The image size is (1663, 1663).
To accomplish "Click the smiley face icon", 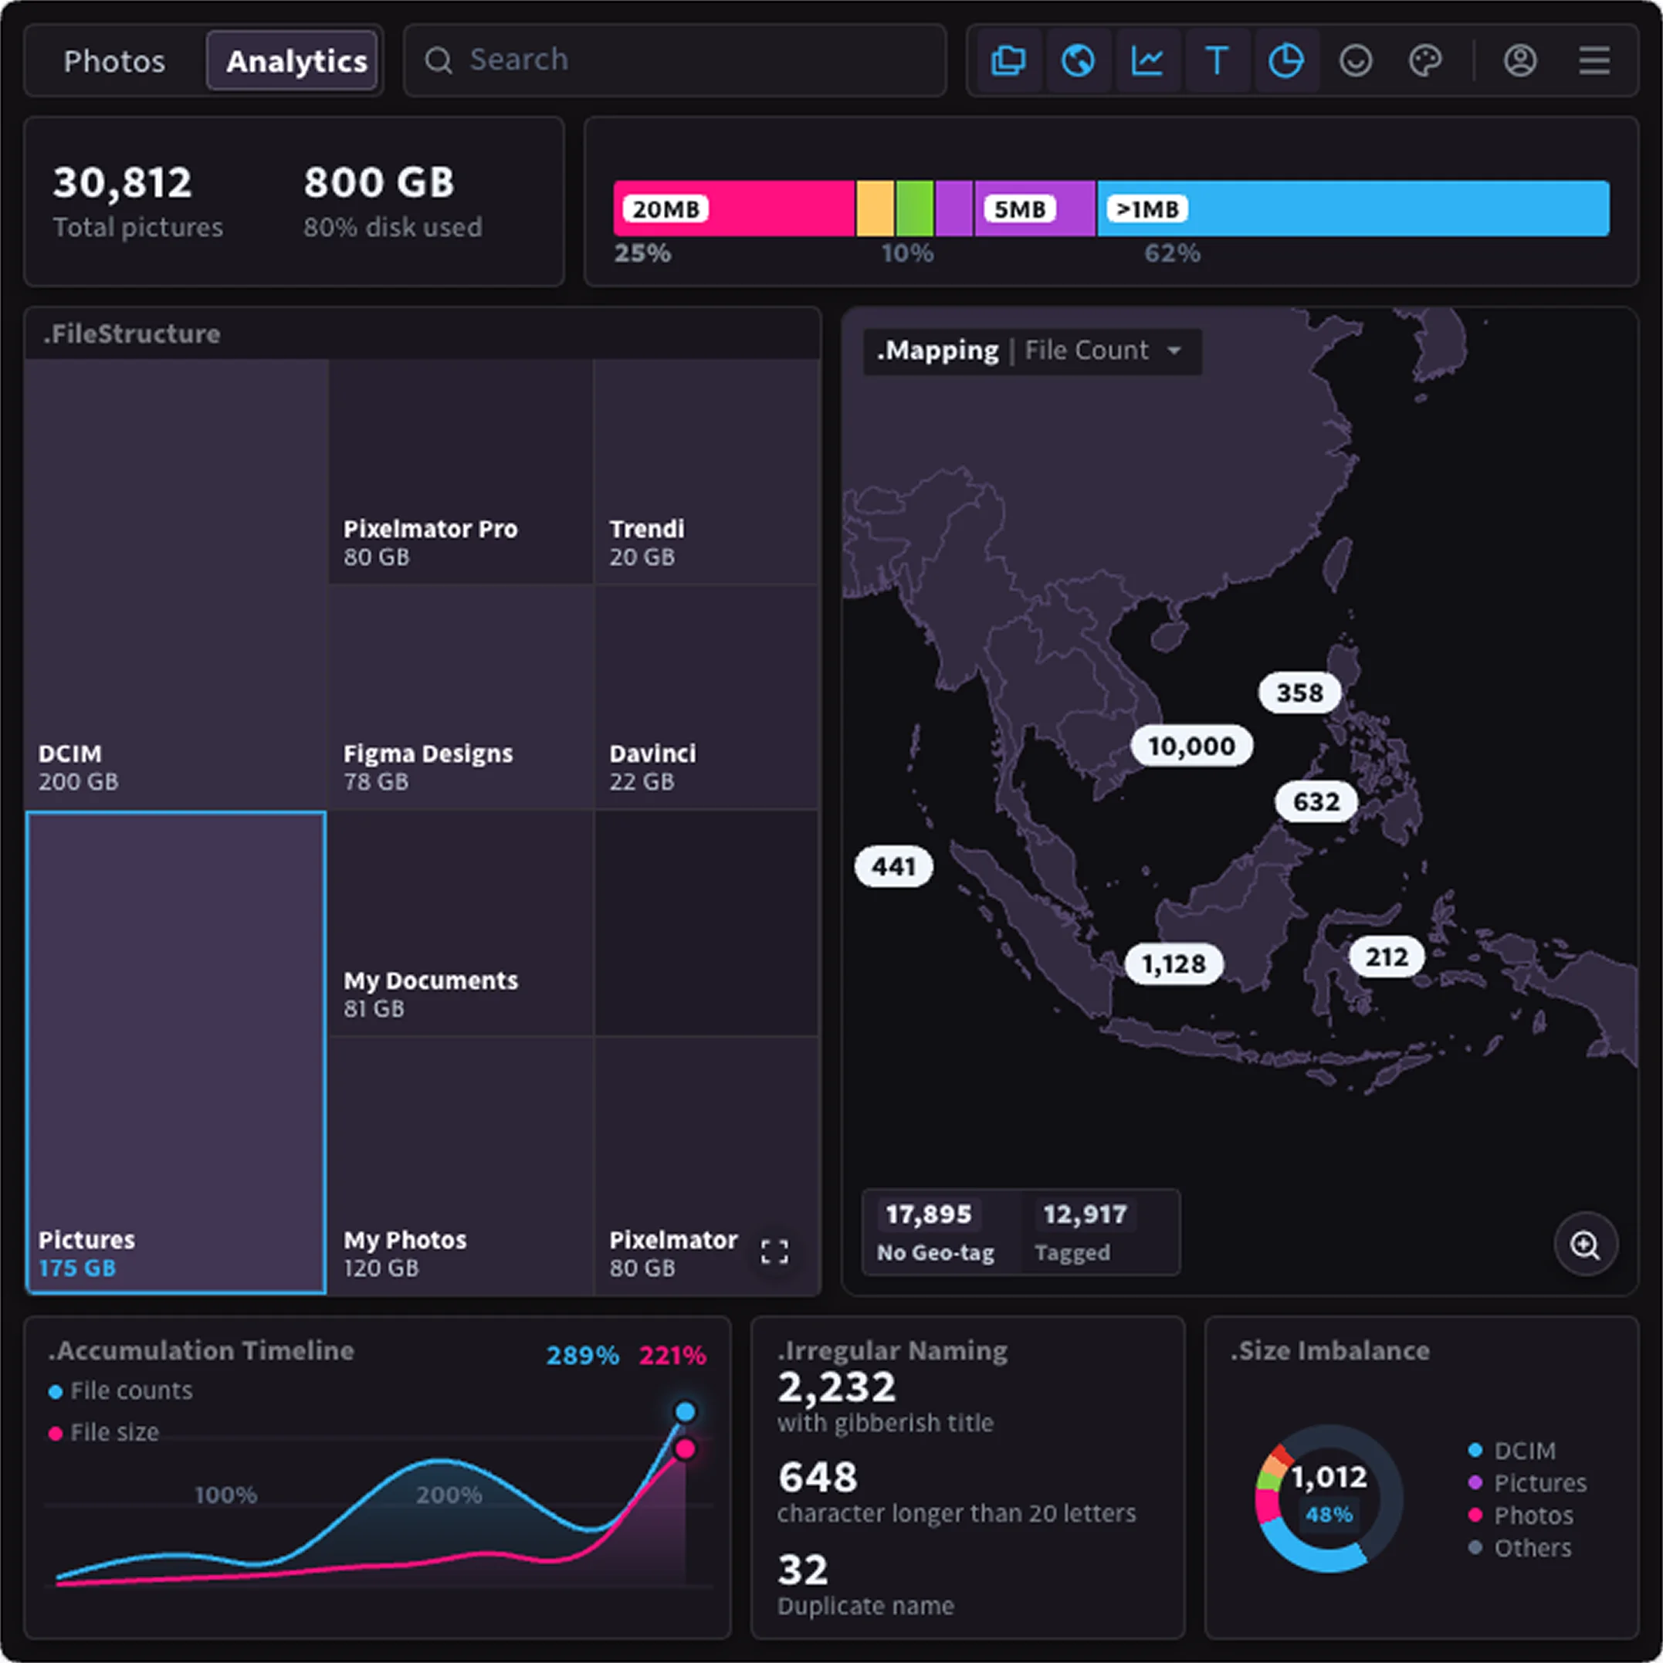I will [x=1356, y=61].
